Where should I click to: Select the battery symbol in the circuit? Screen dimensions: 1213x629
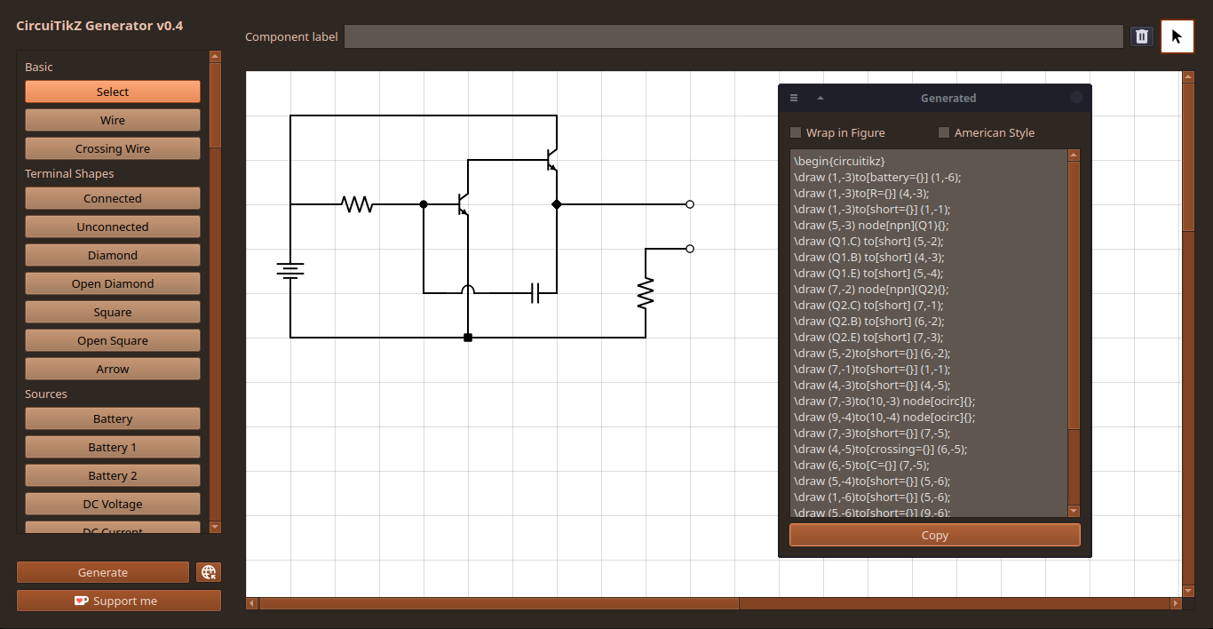tap(290, 270)
